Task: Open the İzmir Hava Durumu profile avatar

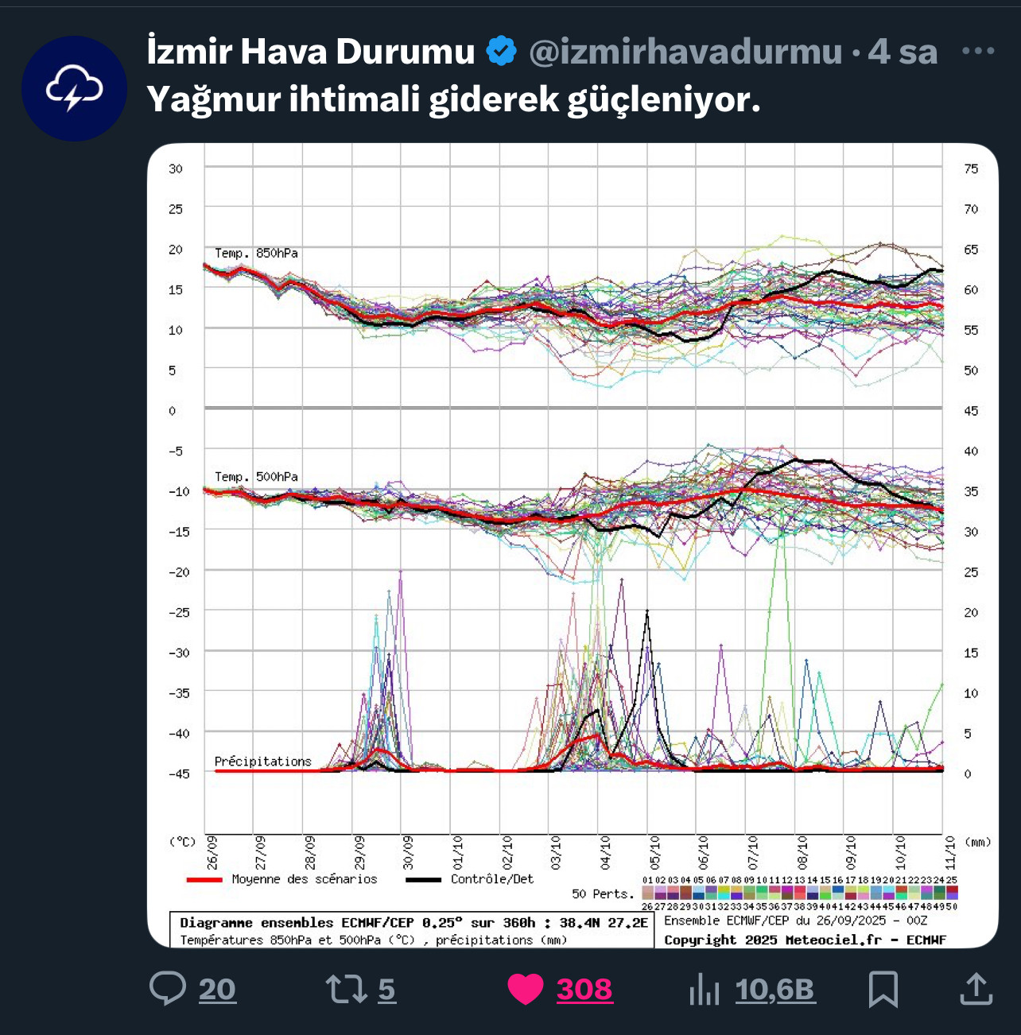Action: (x=74, y=88)
